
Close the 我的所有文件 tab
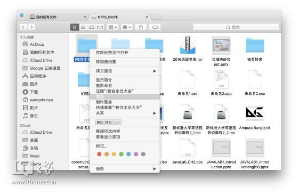click(85, 17)
